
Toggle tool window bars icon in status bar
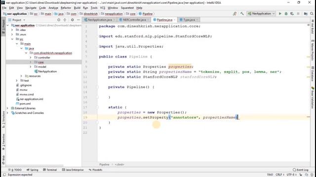(4, 175)
